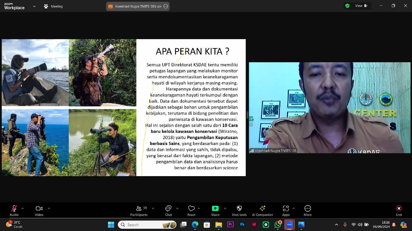The width and height of the screenshot is (412, 231).
Task: Open Host tools shield icon
Action: [x=239, y=210]
